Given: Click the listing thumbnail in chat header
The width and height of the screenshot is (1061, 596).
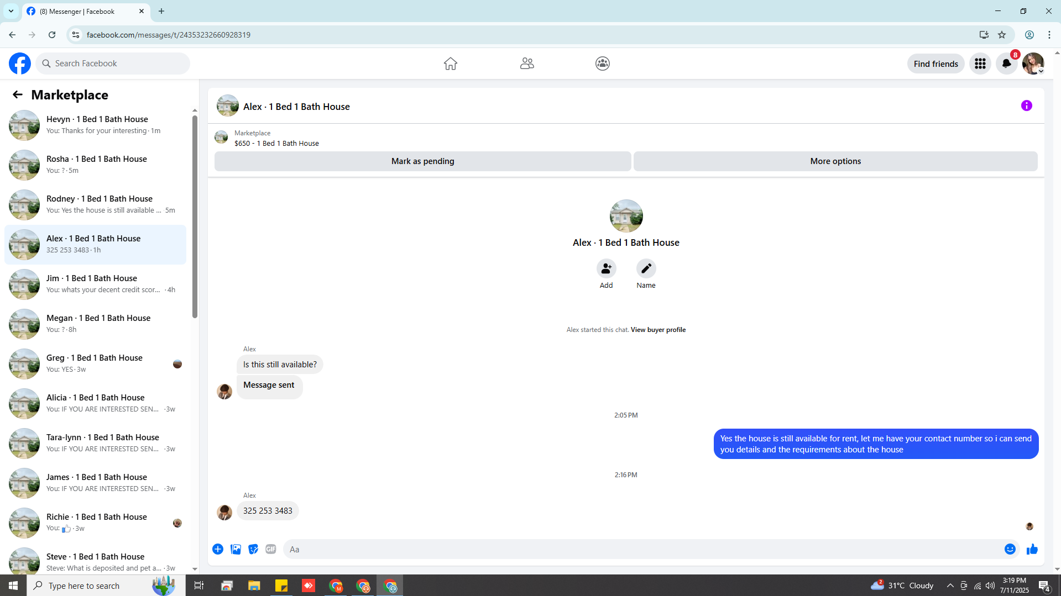Looking at the screenshot, I should [228, 106].
